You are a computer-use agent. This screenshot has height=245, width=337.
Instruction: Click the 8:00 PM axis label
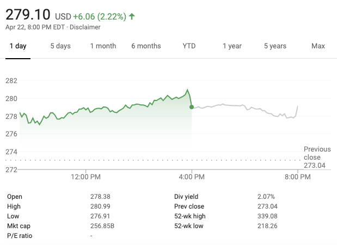point(298,177)
